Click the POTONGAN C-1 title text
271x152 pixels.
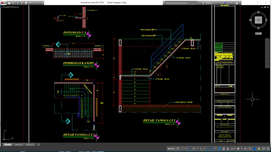point(75,33)
